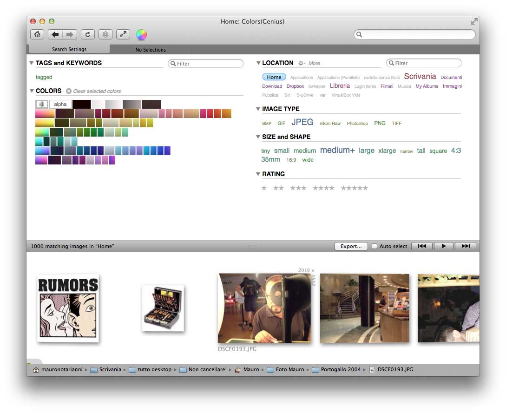Viewport: 506px width, 413px height.
Task: Reload results with the refresh icon
Action: pyautogui.click(x=88, y=34)
